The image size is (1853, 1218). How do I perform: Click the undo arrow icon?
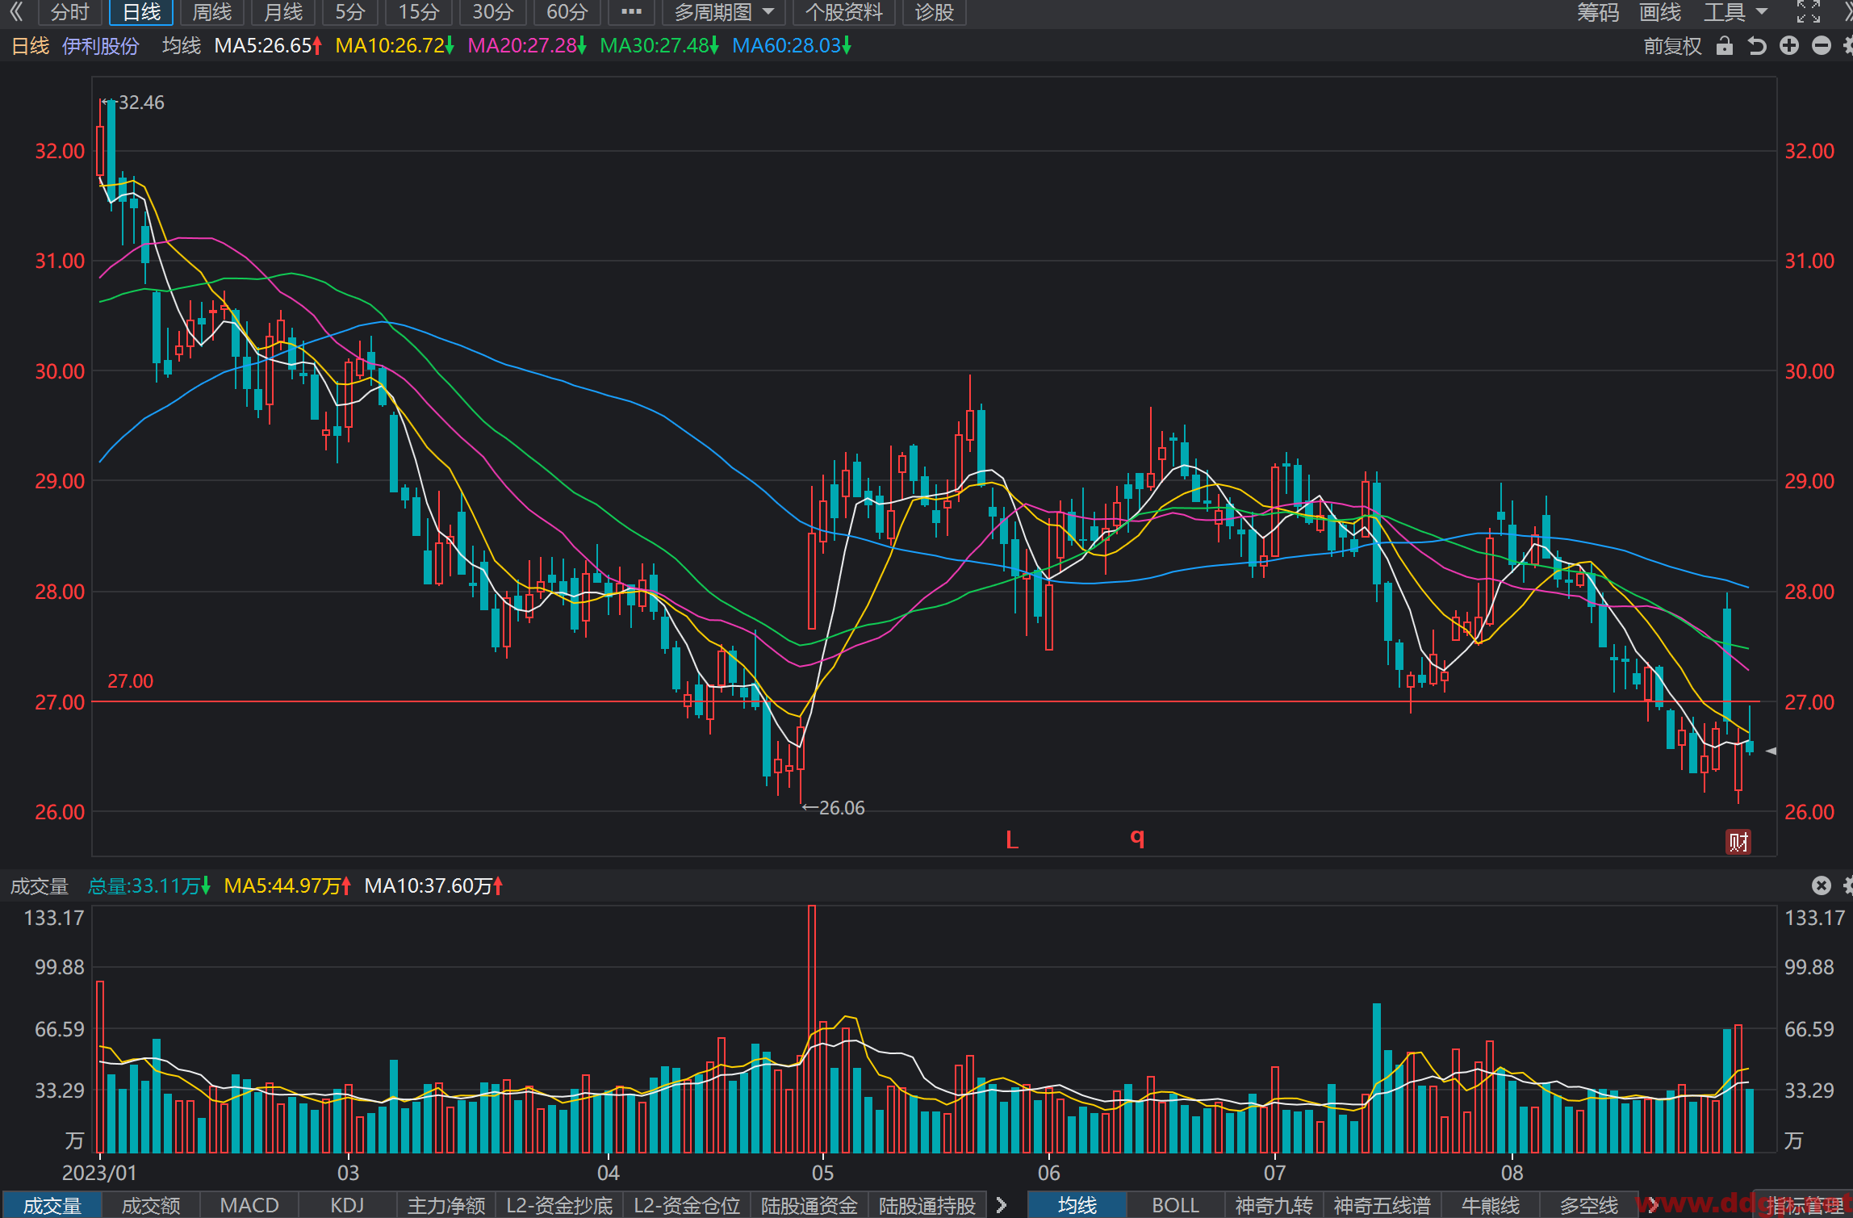coord(1756,46)
